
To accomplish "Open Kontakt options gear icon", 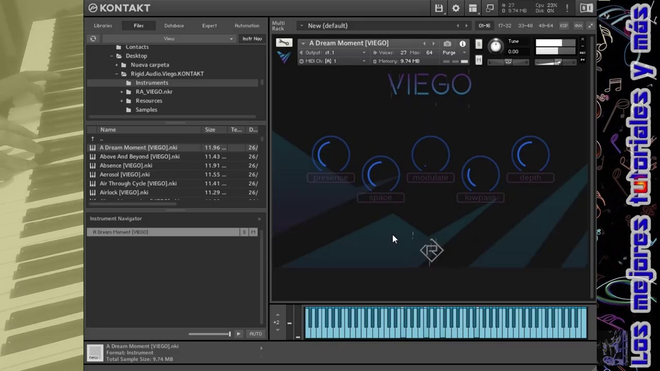I will (456, 8).
